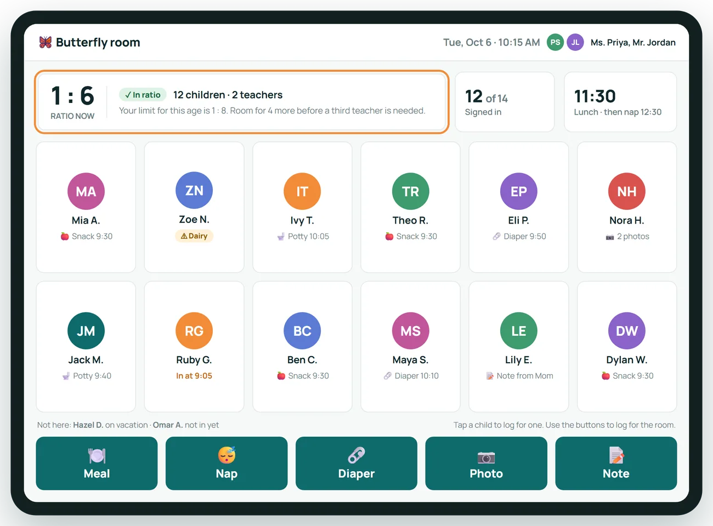Tap Ben C.'s BC avatar
The height and width of the screenshot is (526, 713).
pyautogui.click(x=302, y=331)
